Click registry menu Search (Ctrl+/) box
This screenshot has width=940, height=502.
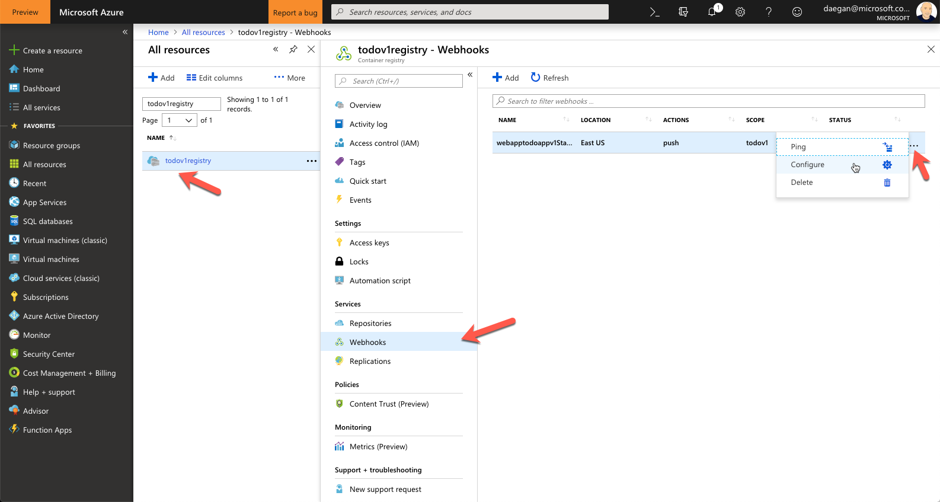pos(399,81)
